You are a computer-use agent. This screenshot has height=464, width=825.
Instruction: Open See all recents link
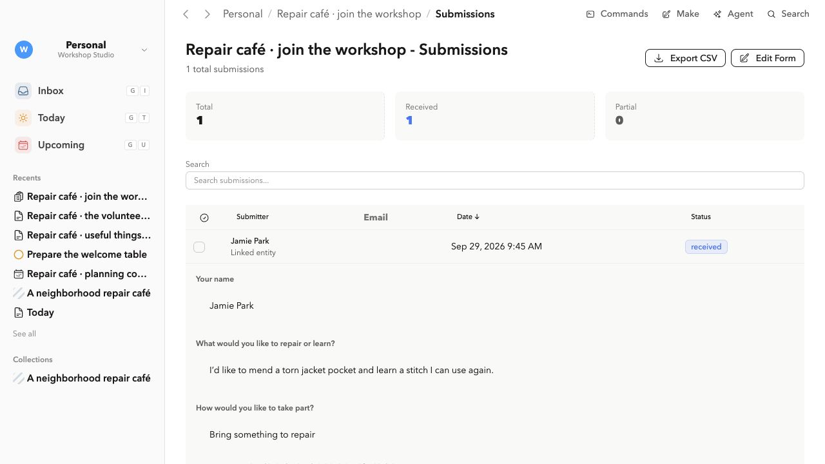[x=24, y=334]
